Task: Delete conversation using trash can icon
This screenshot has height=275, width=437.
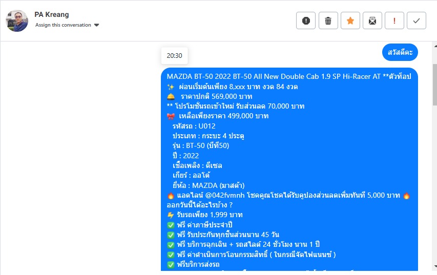Action: [x=328, y=20]
